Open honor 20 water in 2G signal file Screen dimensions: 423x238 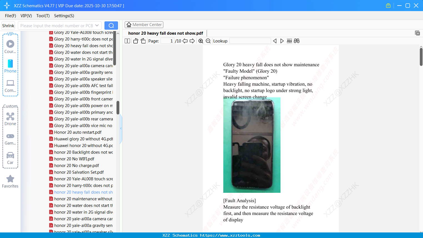point(81,212)
